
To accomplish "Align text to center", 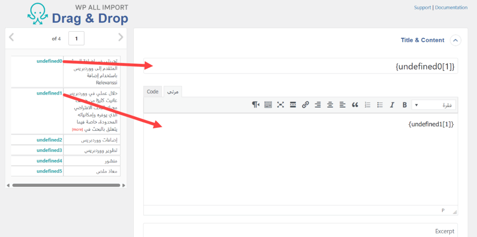I will 330,105.
